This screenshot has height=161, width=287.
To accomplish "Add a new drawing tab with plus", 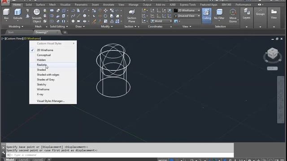I will (65, 32).
